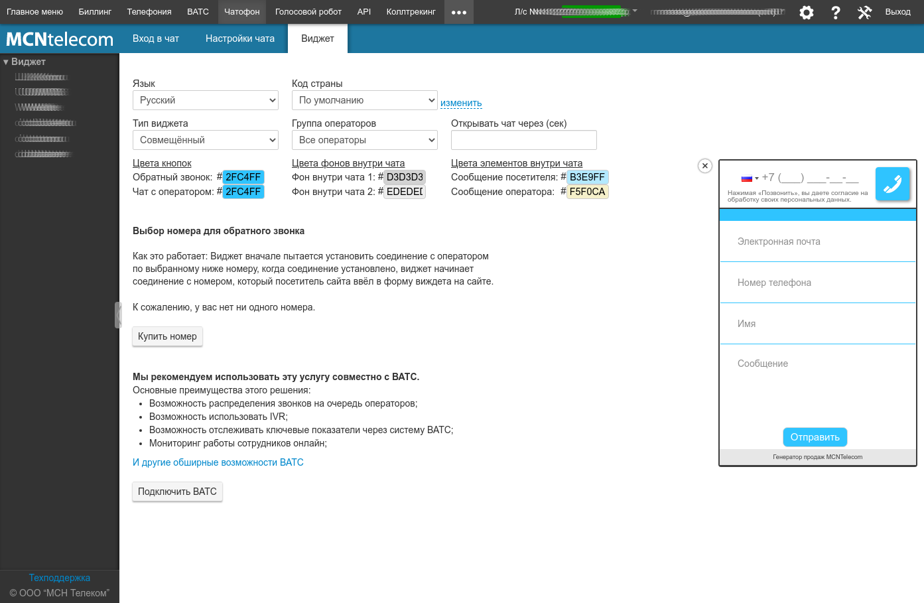This screenshot has width=924, height=603.
Task: Open the Russian flag country selector
Action: 750,178
